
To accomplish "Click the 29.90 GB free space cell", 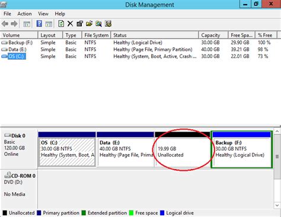I will coord(240,43).
